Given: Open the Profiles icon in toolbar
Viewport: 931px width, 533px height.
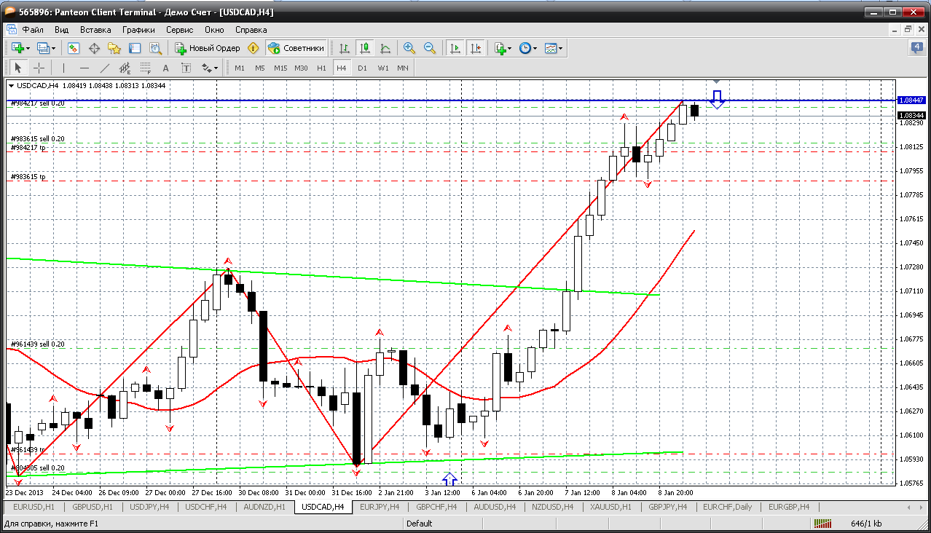Looking at the screenshot, I should 43,48.
